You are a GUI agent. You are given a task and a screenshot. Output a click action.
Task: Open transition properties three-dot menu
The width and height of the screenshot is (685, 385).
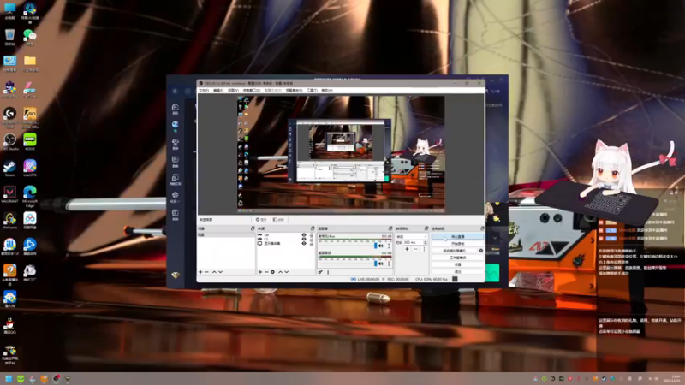point(424,249)
